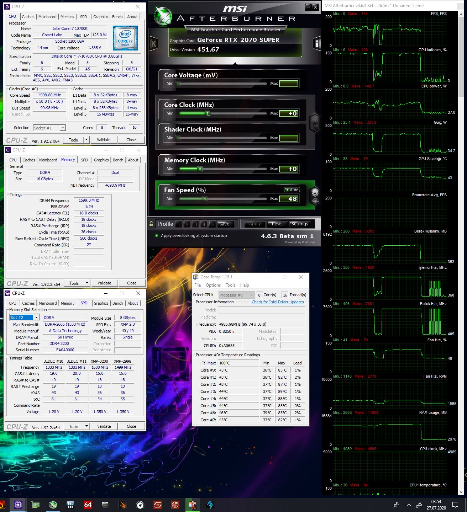Viewport: 467px width, 512px height.
Task: Click the Memory Clock slider handle
Action: (200, 169)
